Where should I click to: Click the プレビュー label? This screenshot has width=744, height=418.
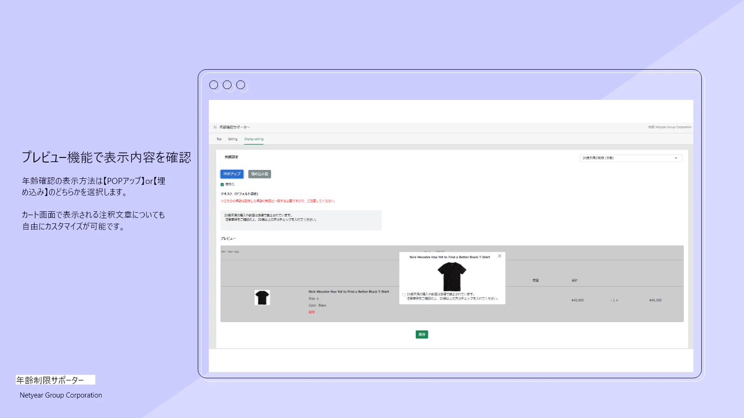pyautogui.click(x=228, y=238)
